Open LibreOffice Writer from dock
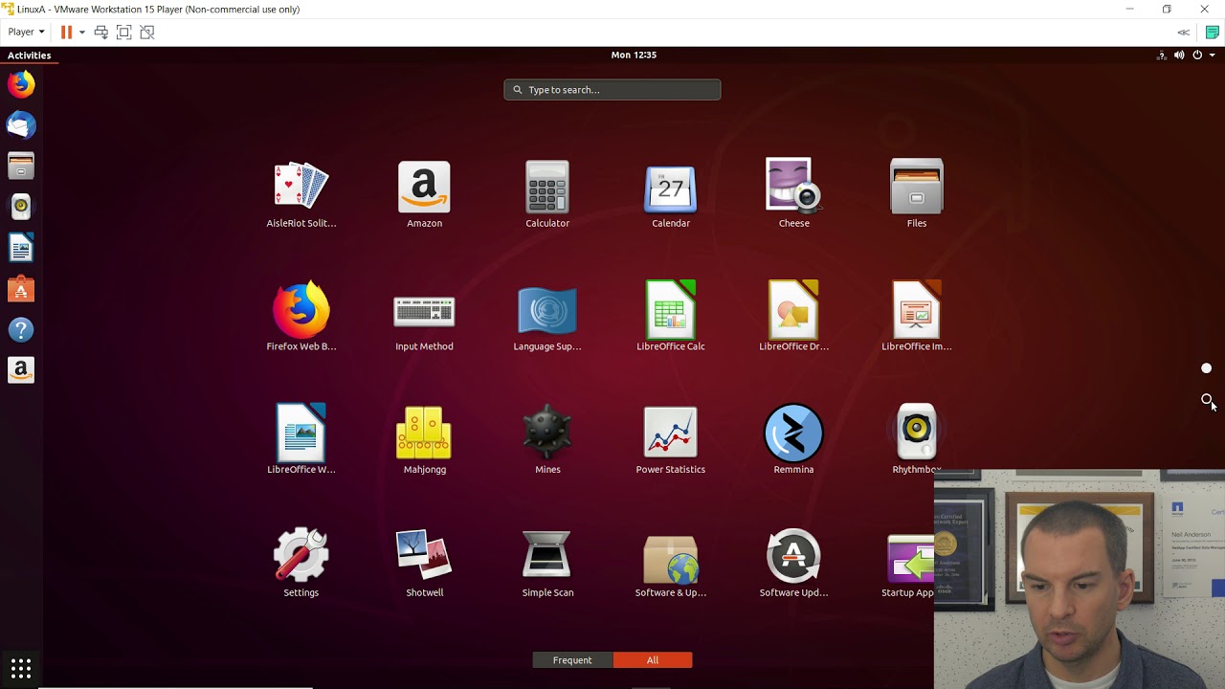Screen dimensions: 1225x689 (21, 248)
